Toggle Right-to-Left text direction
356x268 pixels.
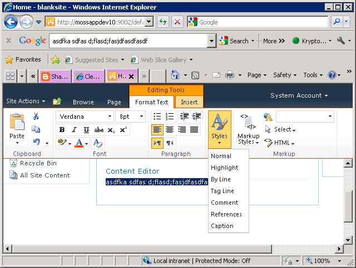(170, 143)
